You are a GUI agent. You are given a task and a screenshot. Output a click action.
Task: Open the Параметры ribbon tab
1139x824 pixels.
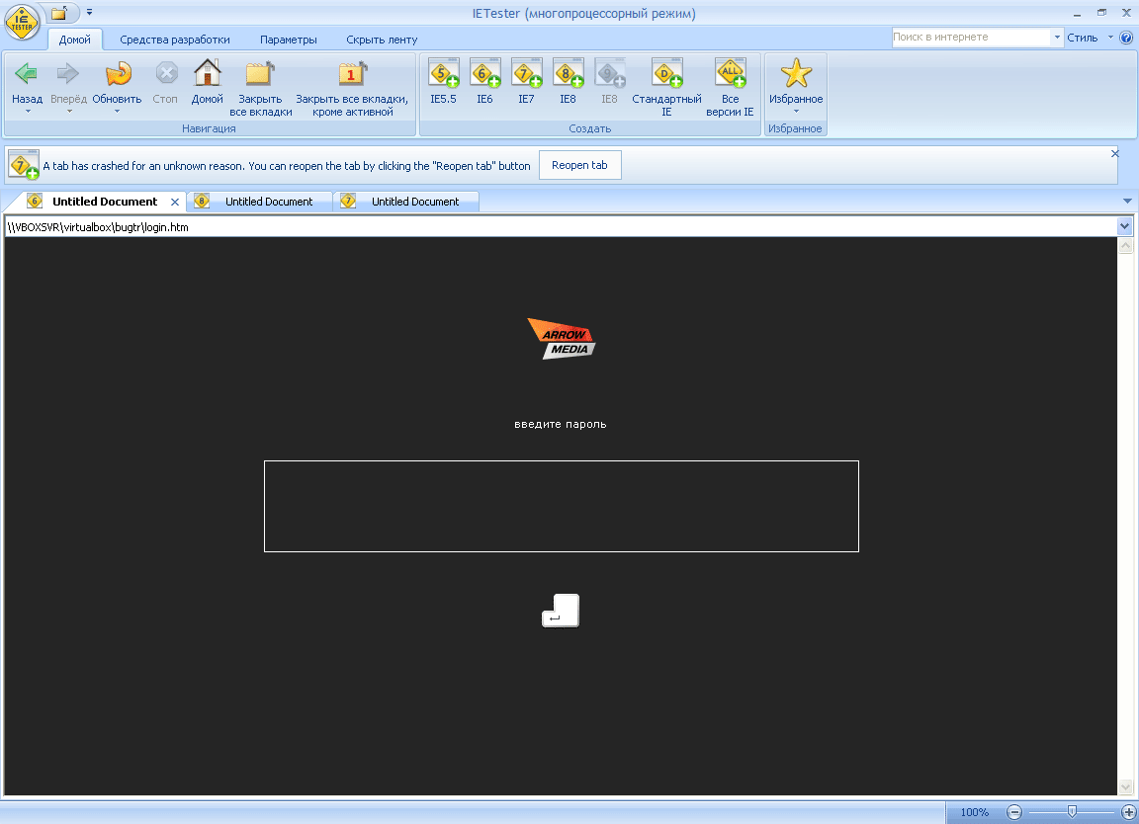[289, 40]
